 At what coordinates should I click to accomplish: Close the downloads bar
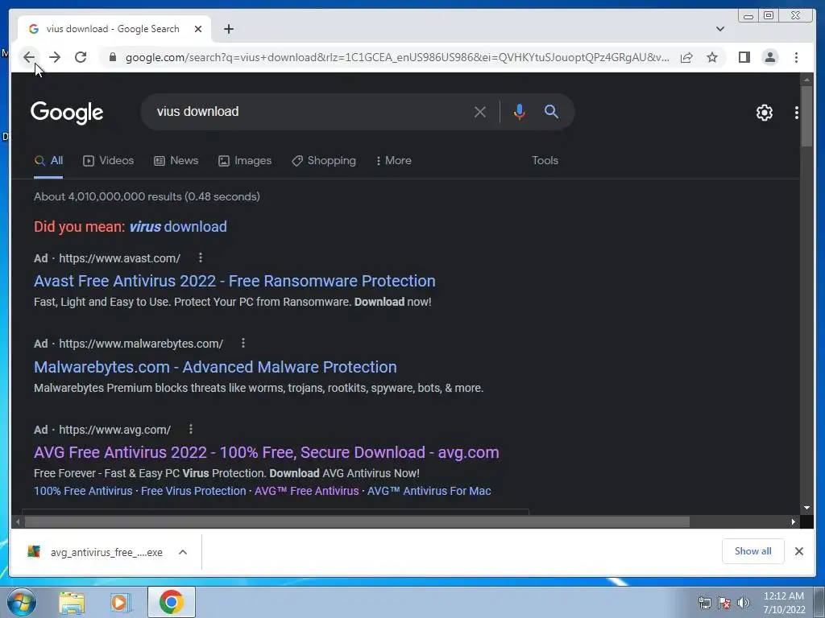coord(798,551)
